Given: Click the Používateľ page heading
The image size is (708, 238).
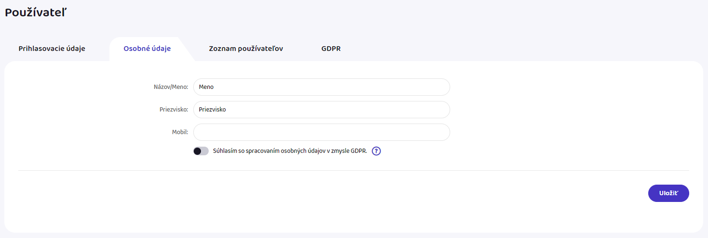Looking at the screenshot, I should (x=35, y=13).
